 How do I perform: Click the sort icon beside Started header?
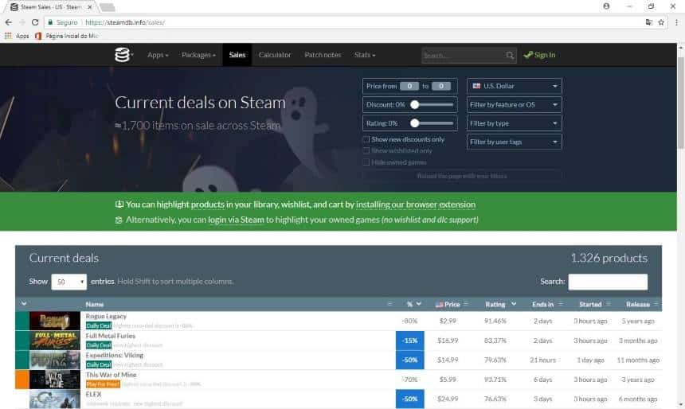pos(609,304)
